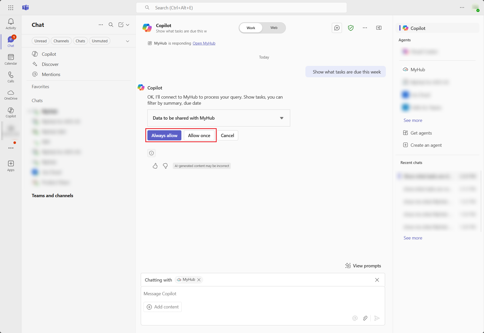Open the chat filters chevron

(x=128, y=41)
